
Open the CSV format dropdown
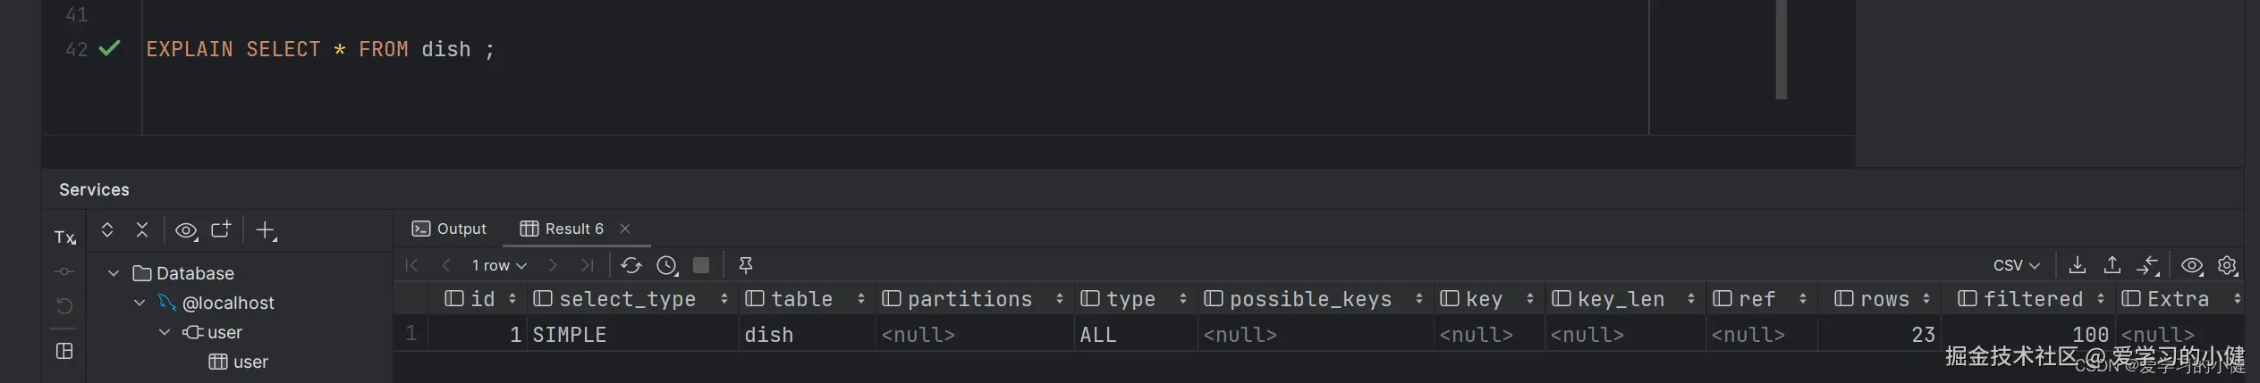coord(2016,265)
